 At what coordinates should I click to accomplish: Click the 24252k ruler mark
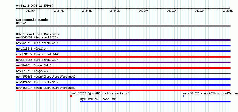point(199,11)
